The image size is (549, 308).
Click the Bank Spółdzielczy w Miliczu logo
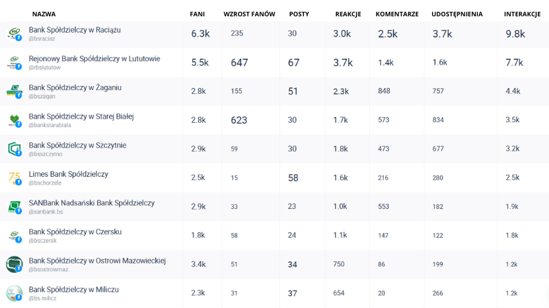pyautogui.click(x=14, y=292)
